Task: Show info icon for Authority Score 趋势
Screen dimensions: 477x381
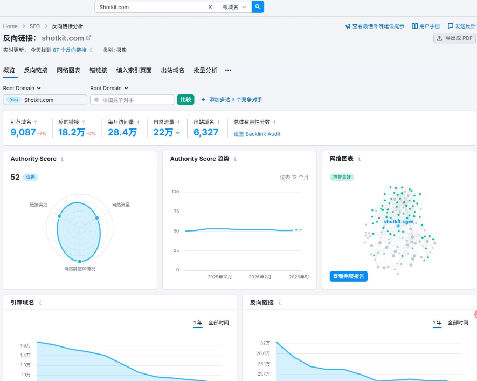Action: [x=235, y=159]
